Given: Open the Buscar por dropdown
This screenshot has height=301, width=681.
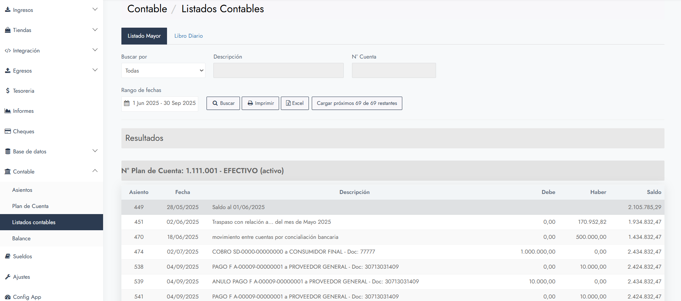Looking at the screenshot, I should click(163, 71).
